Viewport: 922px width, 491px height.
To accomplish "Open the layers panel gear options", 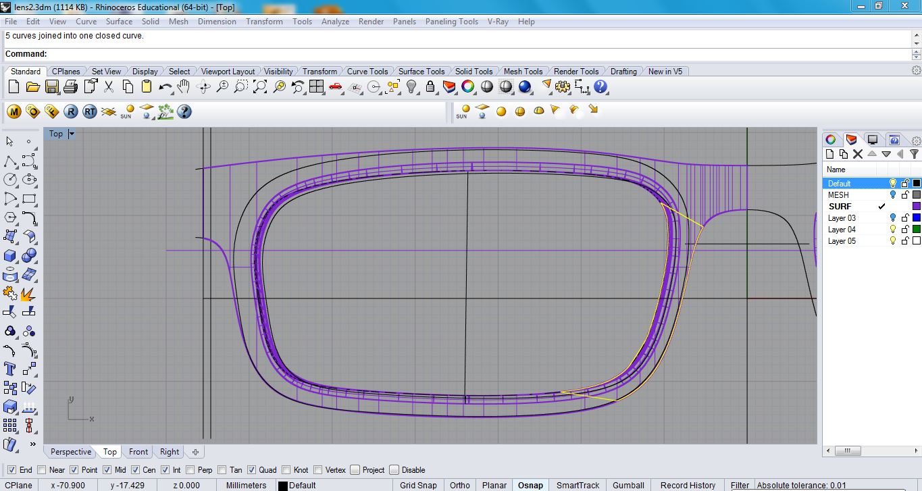I will [x=916, y=140].
